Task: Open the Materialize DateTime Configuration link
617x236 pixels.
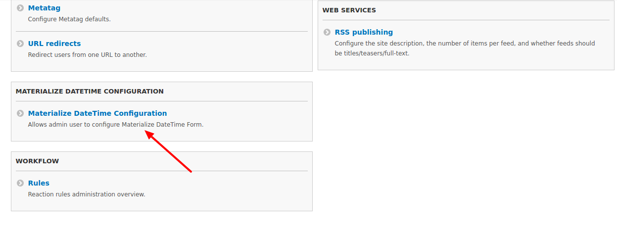Action: coord(97,113)
